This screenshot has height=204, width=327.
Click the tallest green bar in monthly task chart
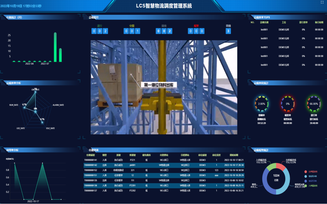(55, 47)
